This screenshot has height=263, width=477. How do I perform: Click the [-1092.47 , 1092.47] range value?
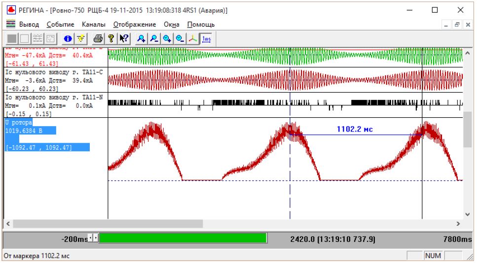(x=38, y=148)
